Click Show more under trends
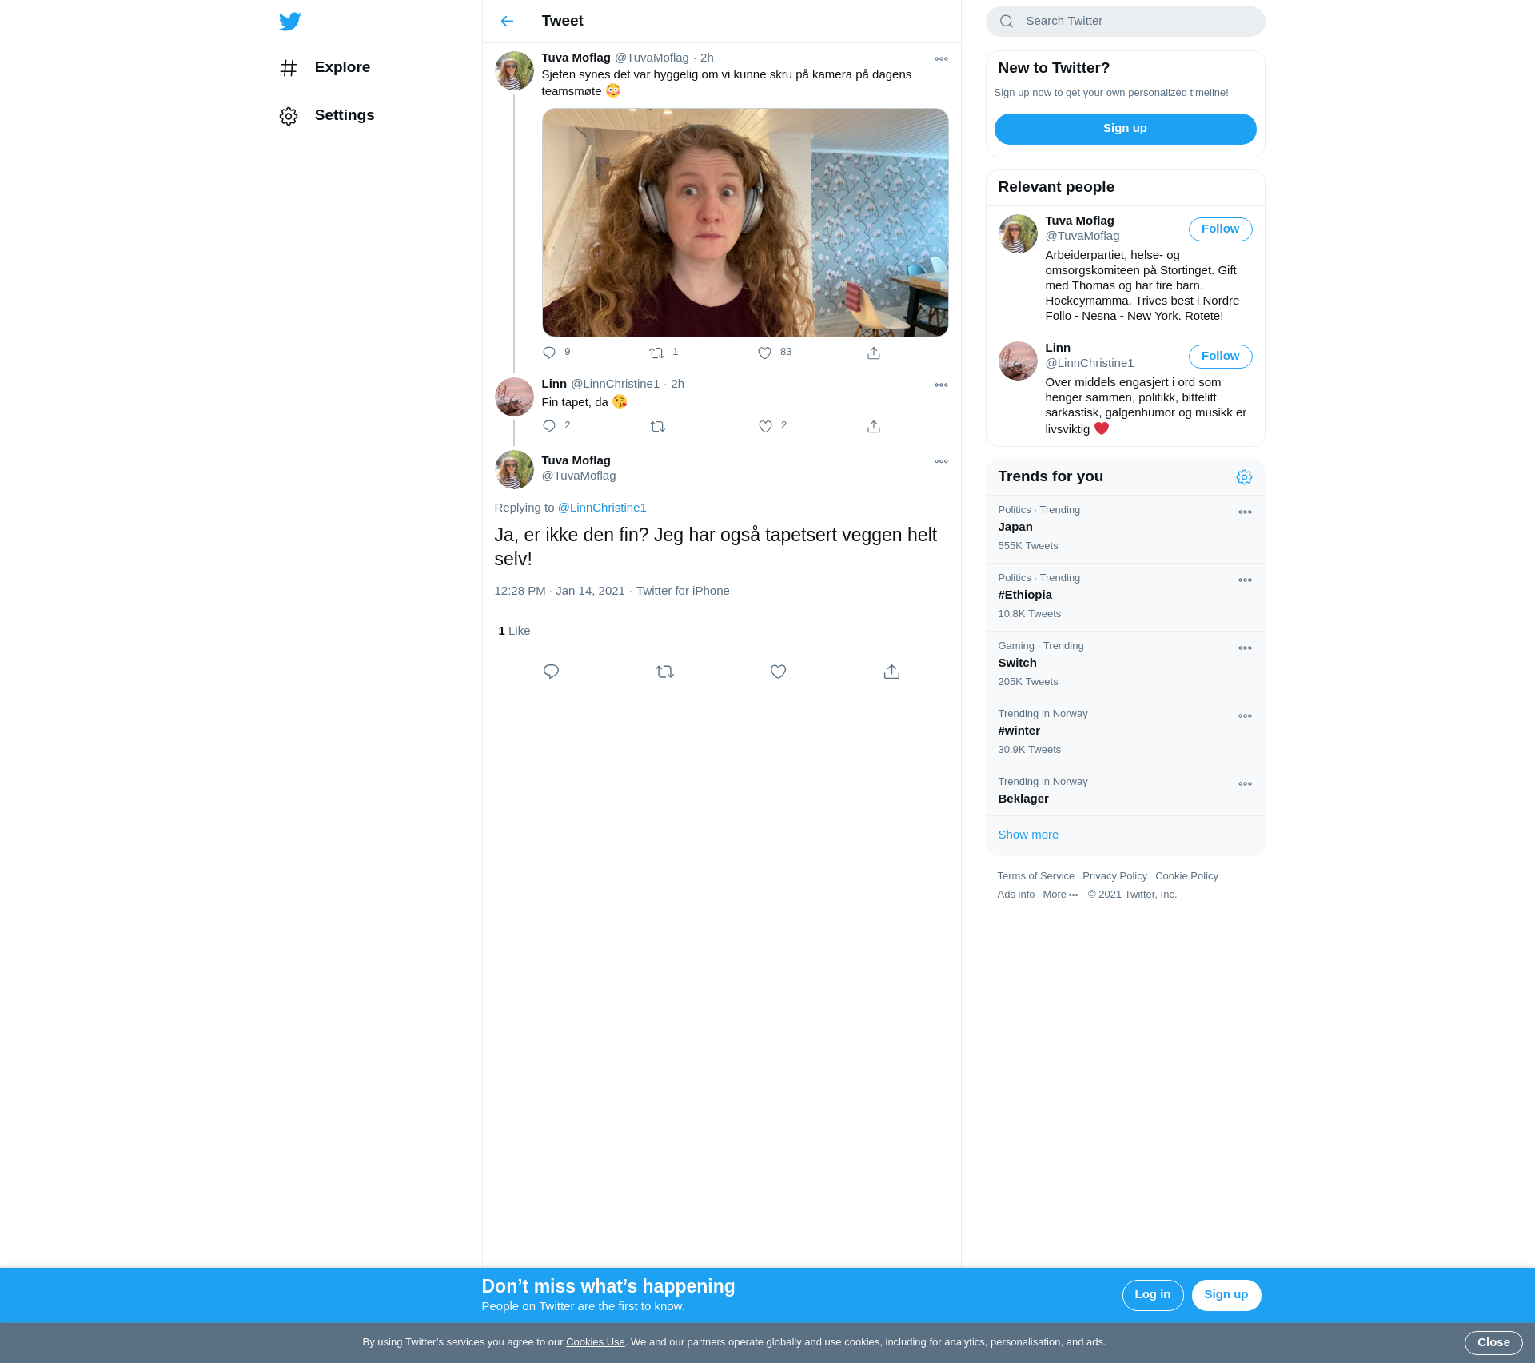1535x1363 pixels. click(1028, 835)
